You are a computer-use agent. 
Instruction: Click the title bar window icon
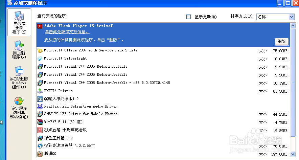[x=9, y=3]
